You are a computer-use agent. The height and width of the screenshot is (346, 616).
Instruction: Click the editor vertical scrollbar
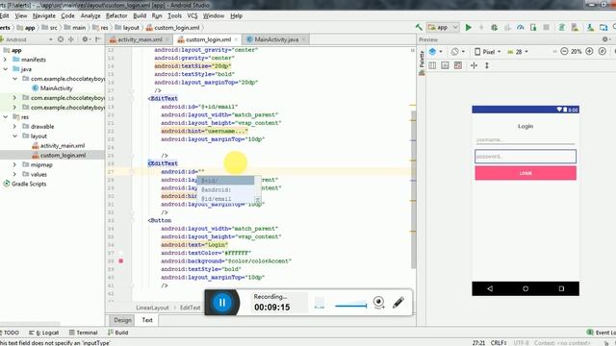coord(413,190)
